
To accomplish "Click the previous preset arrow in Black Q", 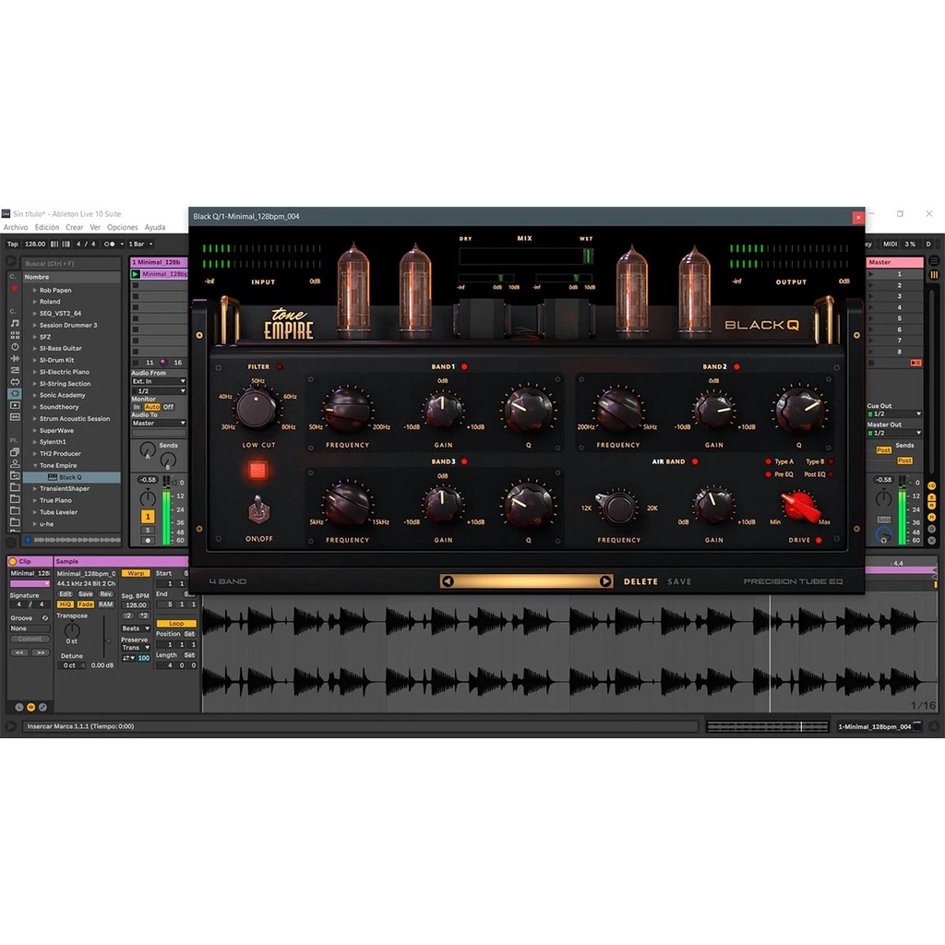I will click(x=448, y=581).
